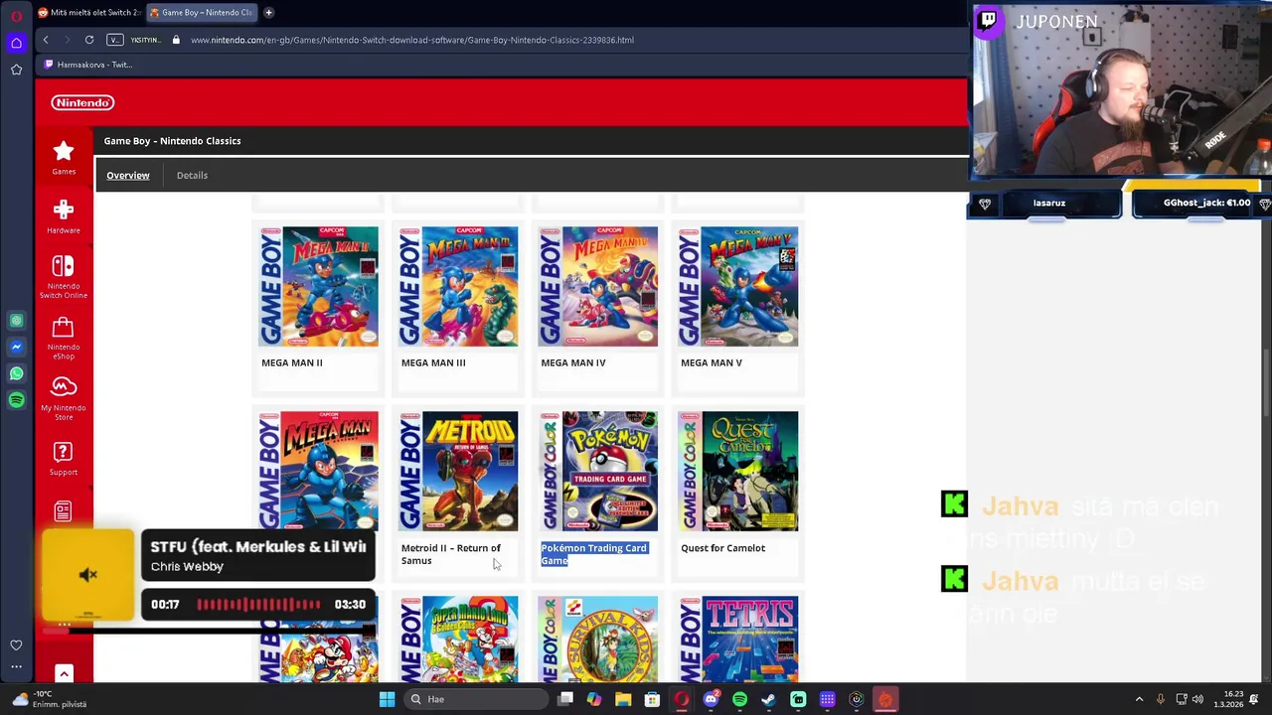
Task: Open Opera sidebar three-dot setup menu
Action: (16, 667)
